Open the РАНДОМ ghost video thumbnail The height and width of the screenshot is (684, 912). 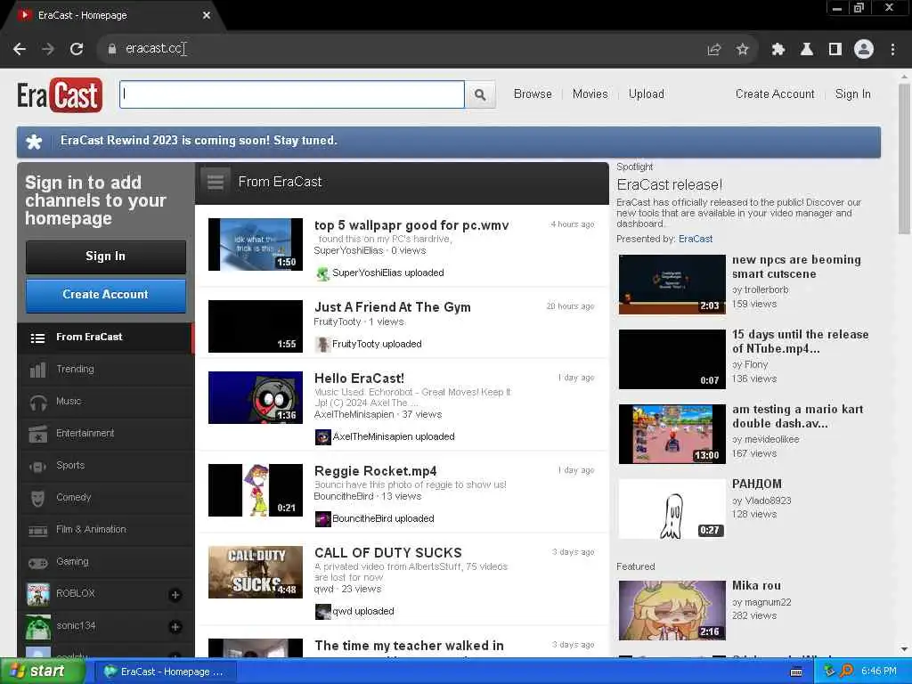[x=672, y=509]
